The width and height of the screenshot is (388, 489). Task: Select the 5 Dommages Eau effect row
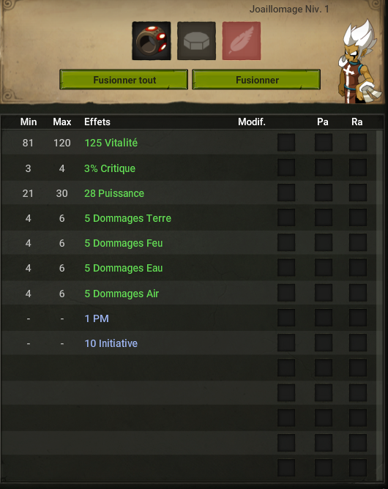tap(189, 268)
